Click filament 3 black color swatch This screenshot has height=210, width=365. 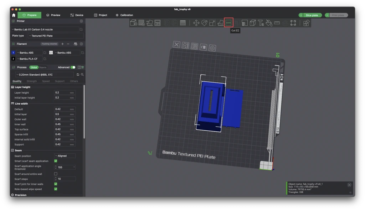tap(13, 59)
